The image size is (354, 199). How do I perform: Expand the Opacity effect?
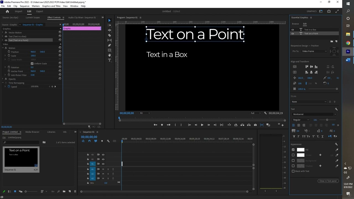coord(3,79)
